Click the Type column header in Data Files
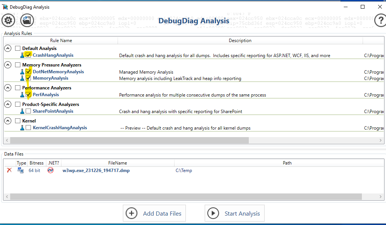 (x=21, y=163)
